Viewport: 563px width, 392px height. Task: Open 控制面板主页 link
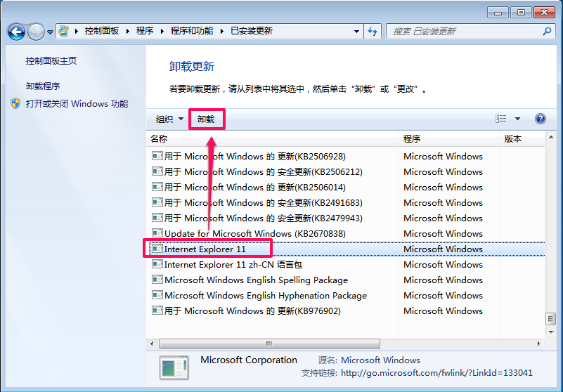[x=51, y=60]
